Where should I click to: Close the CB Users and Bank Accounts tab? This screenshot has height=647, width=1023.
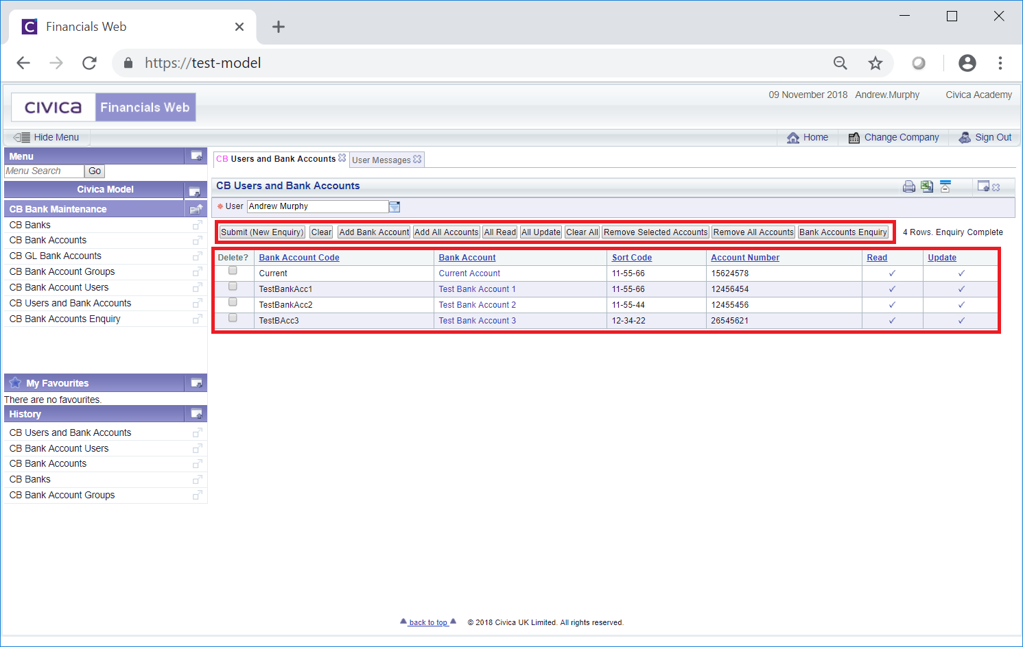click(x=342, y=158)
